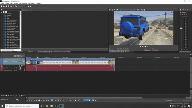Select the HitFilm TV Damage effect
The width and height of the screenshot is (192, 108).
[11, 28]
